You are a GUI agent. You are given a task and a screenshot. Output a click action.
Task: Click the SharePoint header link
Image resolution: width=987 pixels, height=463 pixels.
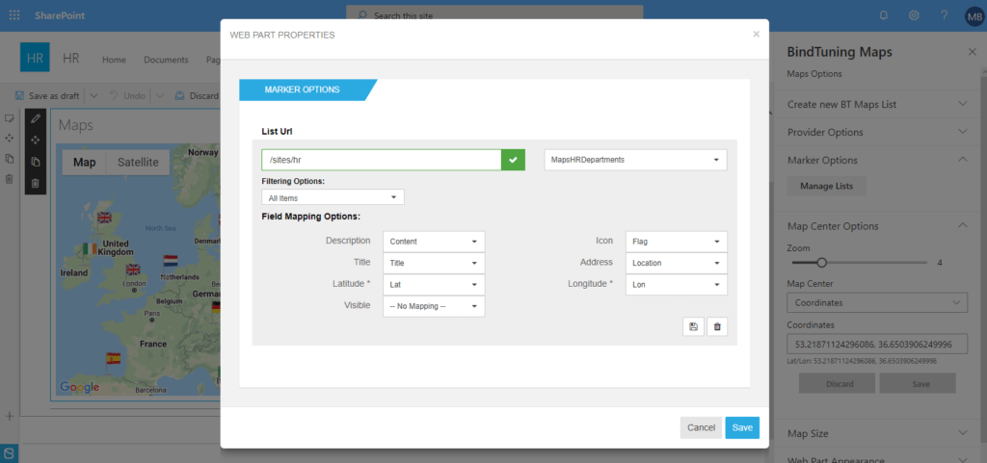(x=60, y=15)
